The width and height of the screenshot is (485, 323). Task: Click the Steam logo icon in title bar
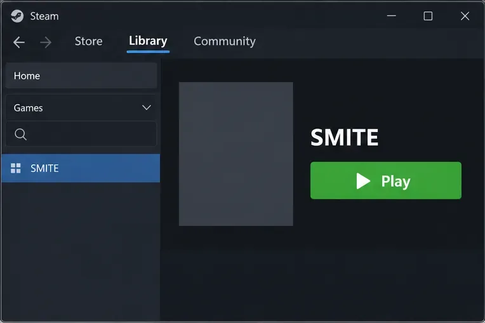point(17,16)
